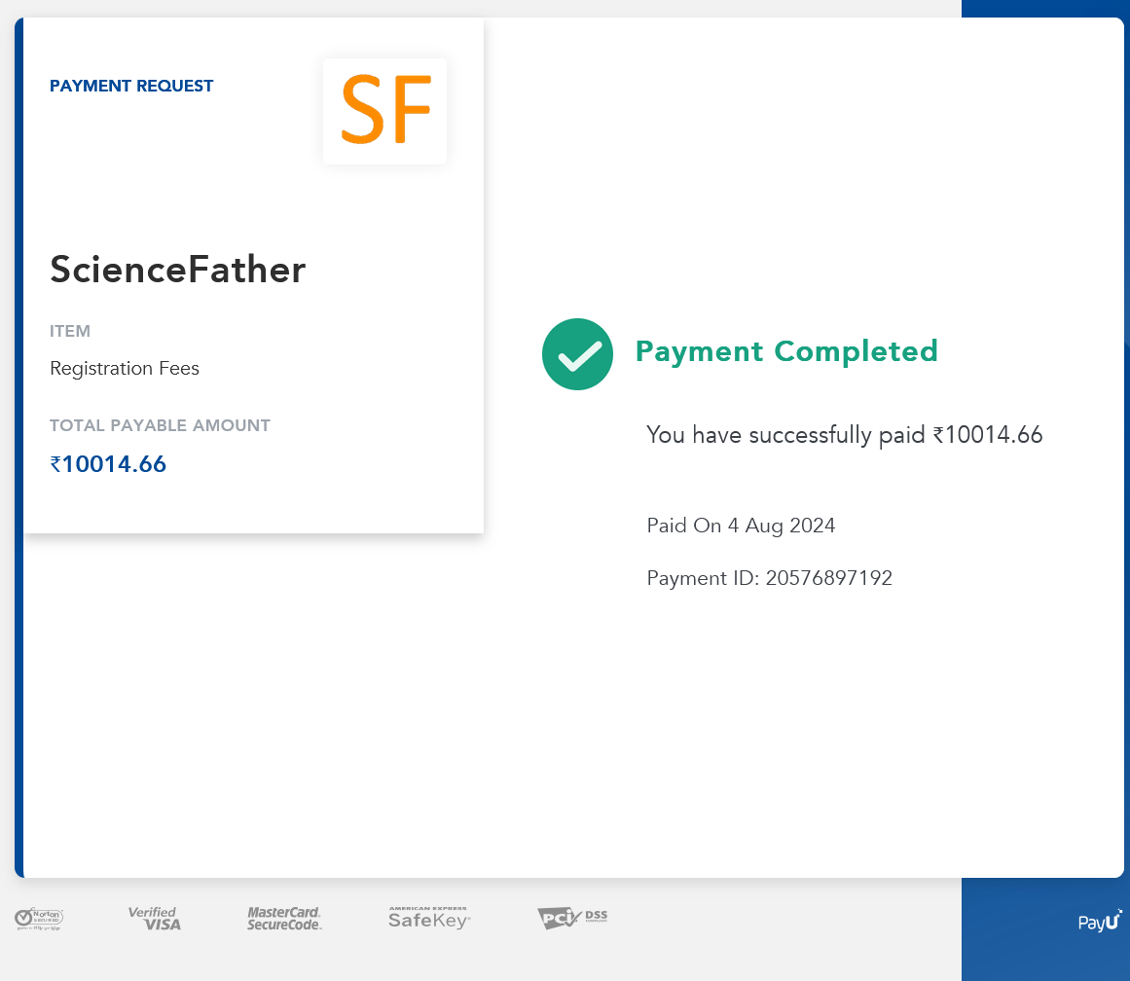Screen dimensions: 1130x981
Task: Select the PCI DSS compliance badge
Action: pos(572,918)
